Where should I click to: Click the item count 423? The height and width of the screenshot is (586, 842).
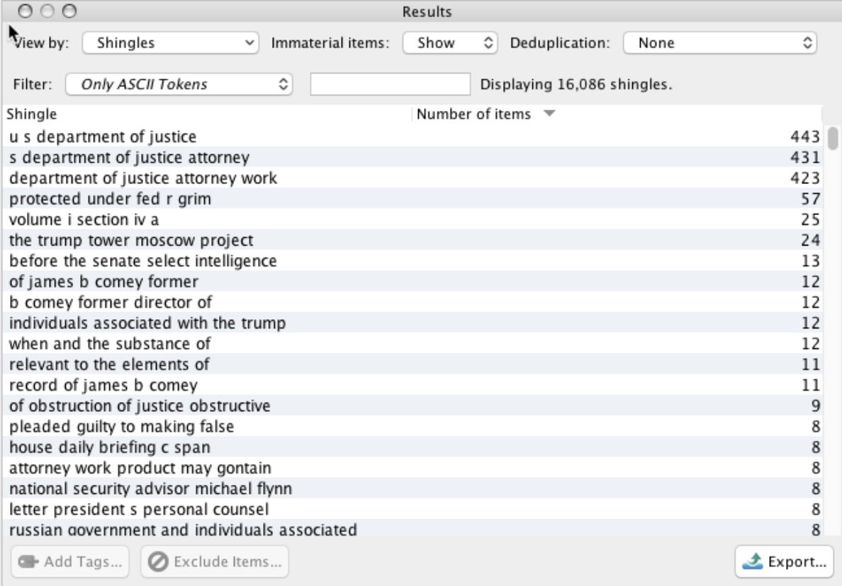[x=805, y=178]
